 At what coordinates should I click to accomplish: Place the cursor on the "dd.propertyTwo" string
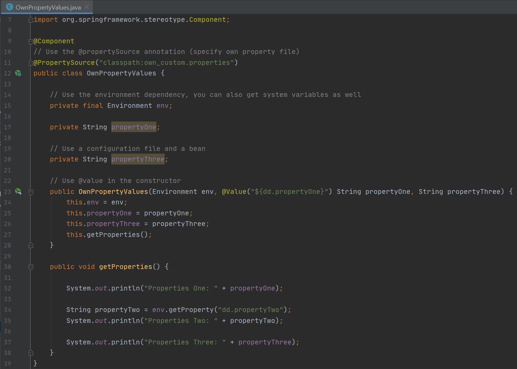click(252, 310)
